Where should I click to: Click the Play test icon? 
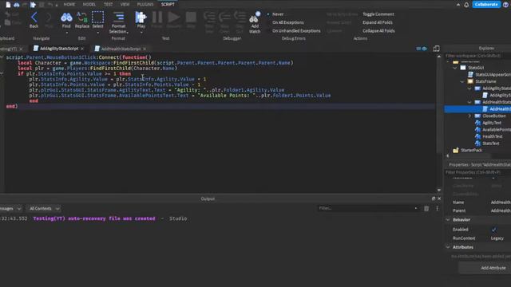pos(141,18)
